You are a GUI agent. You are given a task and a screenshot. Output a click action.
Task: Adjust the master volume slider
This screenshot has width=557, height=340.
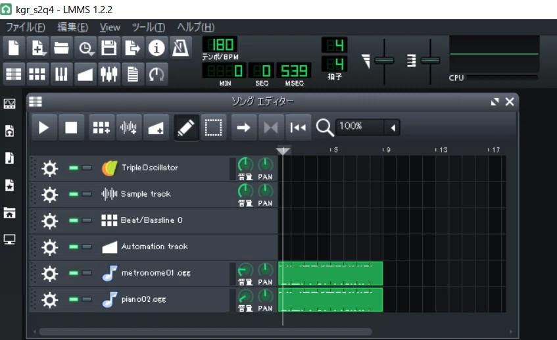[384, 61]
